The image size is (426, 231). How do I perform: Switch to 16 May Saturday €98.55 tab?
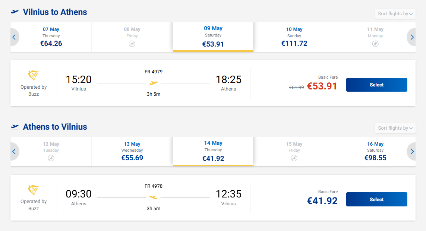point(375,152)
